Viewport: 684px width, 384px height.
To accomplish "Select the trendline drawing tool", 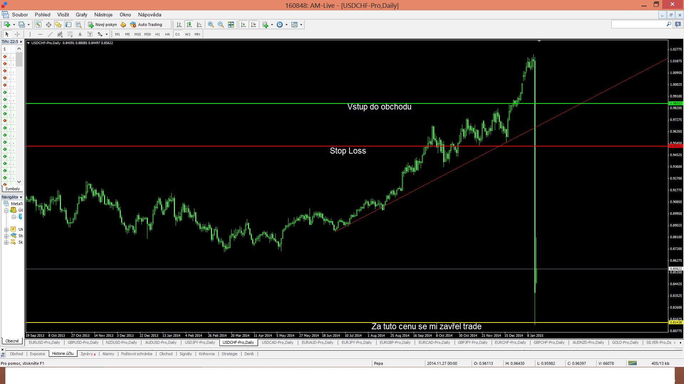I will [50, 34].
